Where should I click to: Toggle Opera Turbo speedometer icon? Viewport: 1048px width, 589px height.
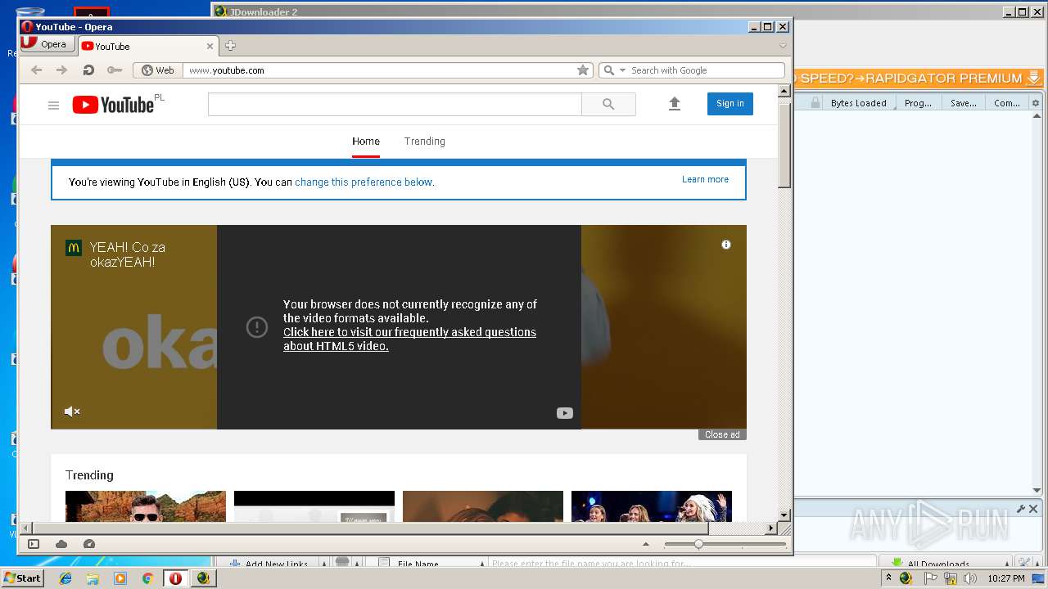(89, 544)
